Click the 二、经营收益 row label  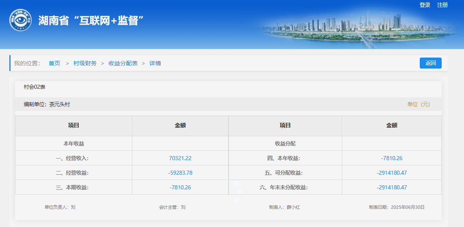[x=72, y=173]
